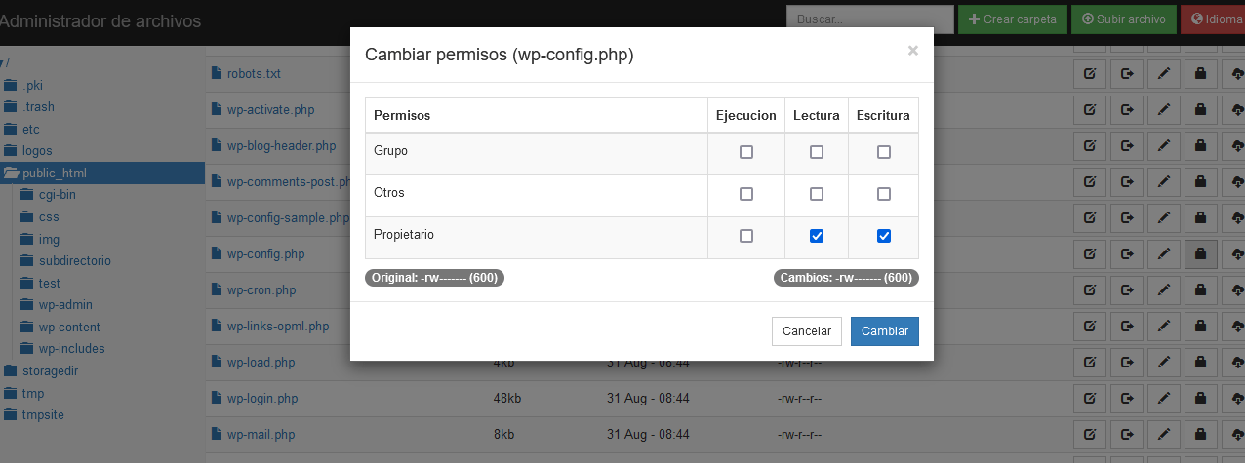Open the permissions lock icon for wp-cron.php
The height and width of the screenshot is (463, 1245).
tap(1200, 290)
